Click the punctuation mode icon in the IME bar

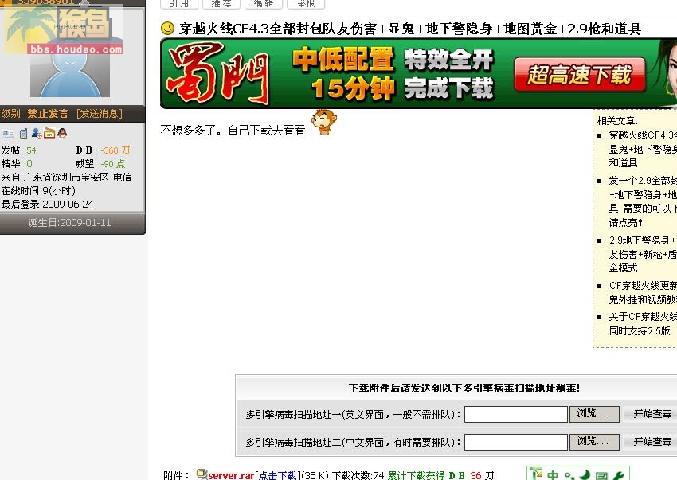[569, 476]
